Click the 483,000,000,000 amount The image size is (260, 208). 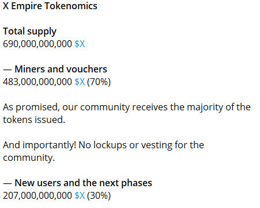click(x=37, y=82)
